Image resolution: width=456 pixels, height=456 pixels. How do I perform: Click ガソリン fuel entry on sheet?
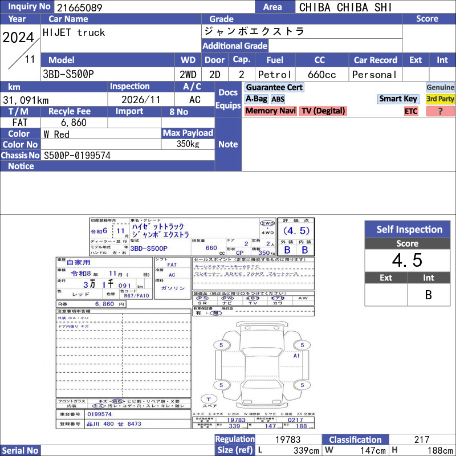pyautogui.click(x=173, y=288)
